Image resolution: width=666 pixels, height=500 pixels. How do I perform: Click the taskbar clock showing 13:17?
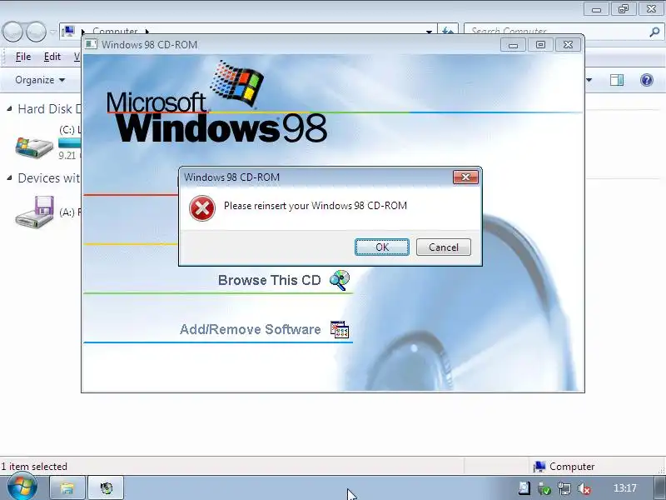click(x=625, y=488)
